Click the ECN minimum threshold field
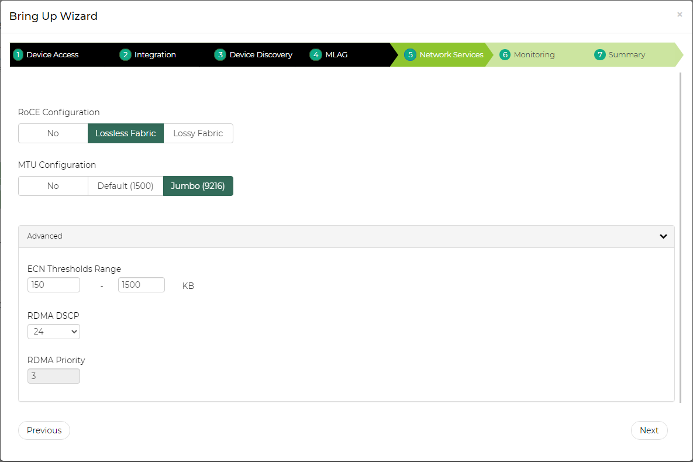 54,285
